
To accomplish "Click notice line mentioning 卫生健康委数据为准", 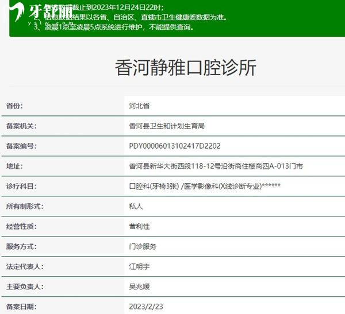I will 131,17.
